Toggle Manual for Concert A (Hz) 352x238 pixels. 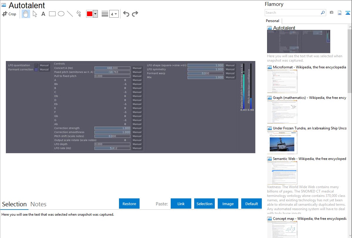pos(137,68)
